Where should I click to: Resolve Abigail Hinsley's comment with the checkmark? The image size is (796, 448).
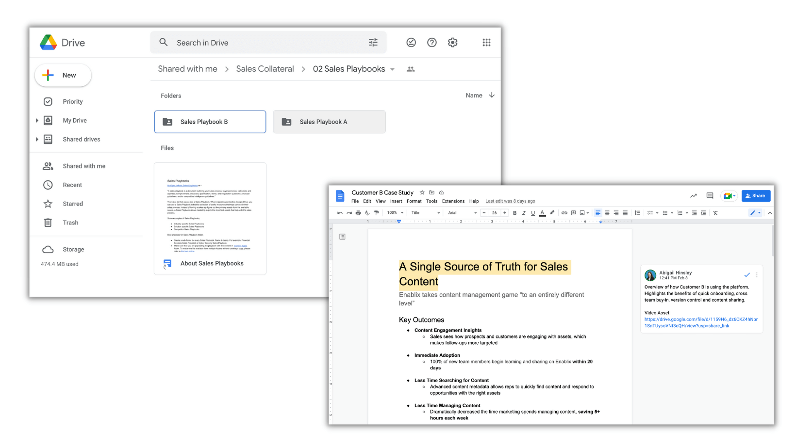[x=747, y=275]
